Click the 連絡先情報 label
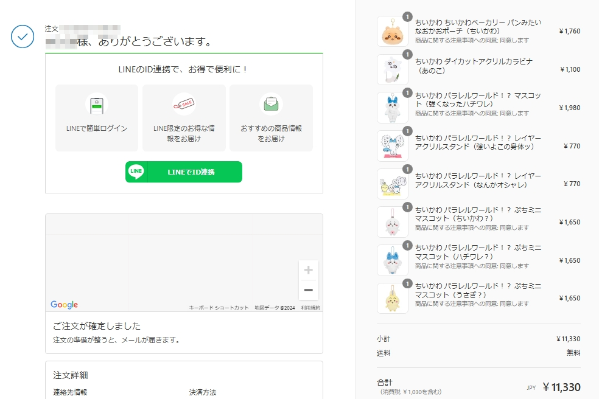 (x=70, y=392)
